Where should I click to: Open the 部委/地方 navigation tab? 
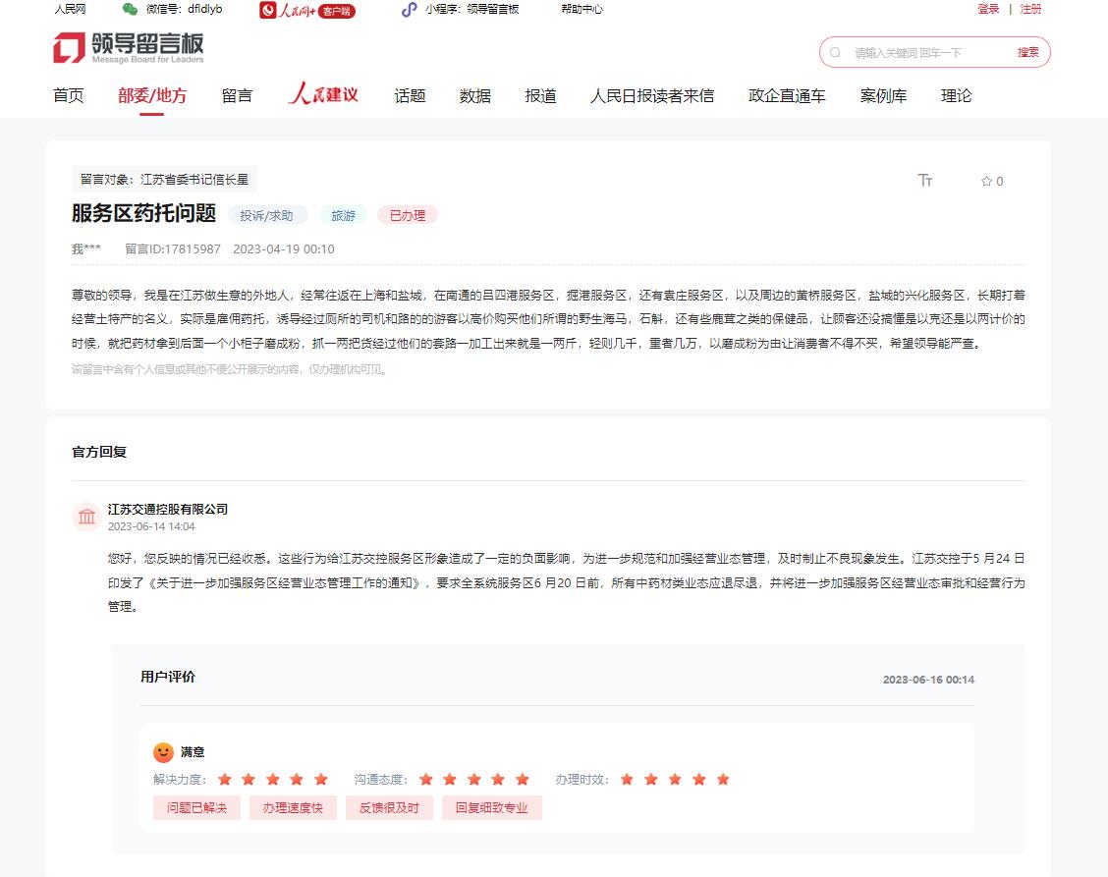click(152, 96)
